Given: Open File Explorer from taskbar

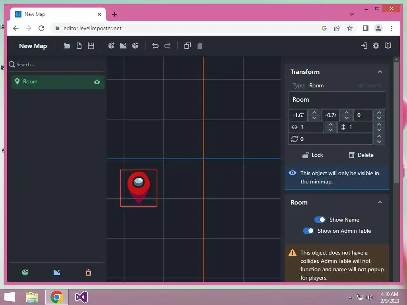Looking at the screenshot, I should (x=32, y=297).
